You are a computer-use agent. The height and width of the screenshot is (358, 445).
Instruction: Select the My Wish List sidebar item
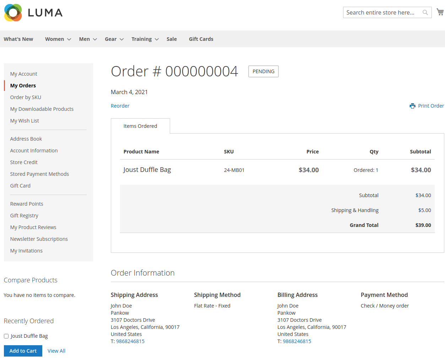pos(24,120)
